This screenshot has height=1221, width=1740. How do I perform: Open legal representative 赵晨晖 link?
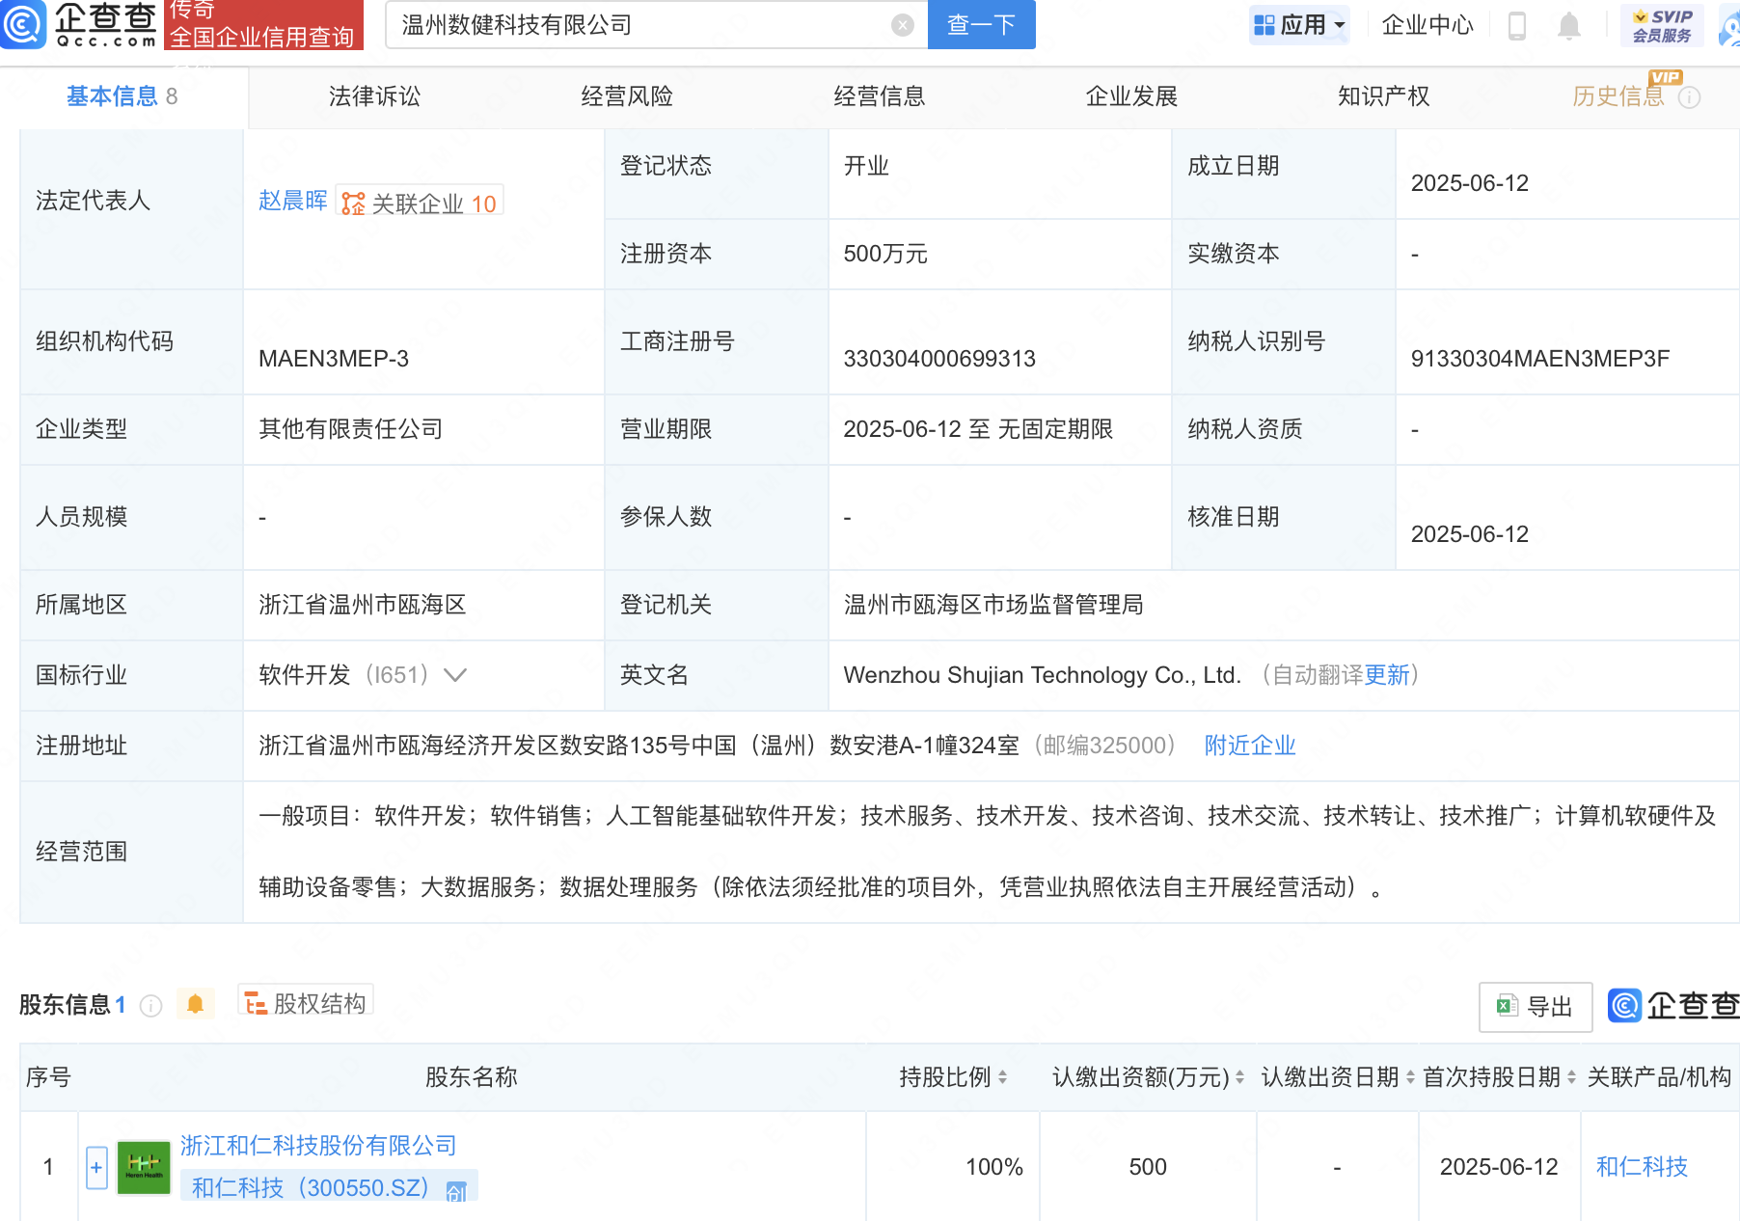[x=293, y=201]
